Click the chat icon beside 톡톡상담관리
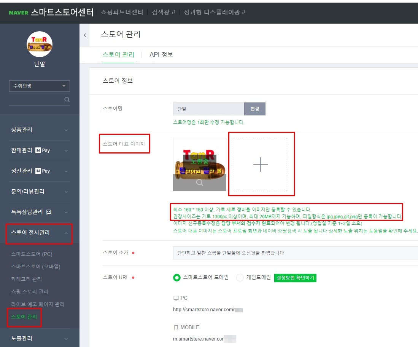 49,212
